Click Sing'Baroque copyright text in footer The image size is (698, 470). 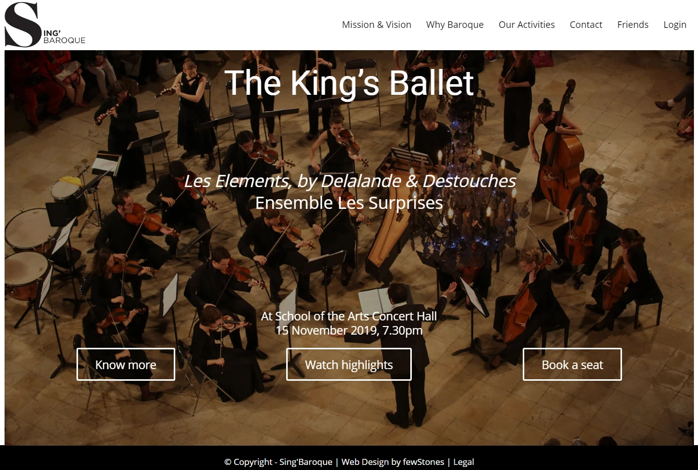[278, 462]
